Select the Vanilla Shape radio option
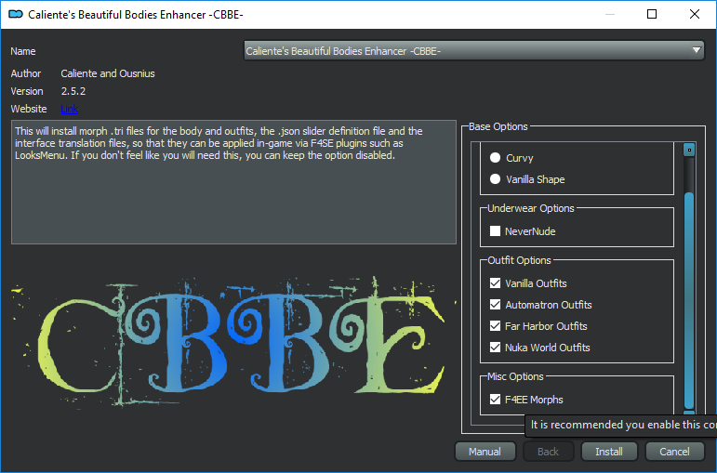717x473 pixels. pos(496,179)
